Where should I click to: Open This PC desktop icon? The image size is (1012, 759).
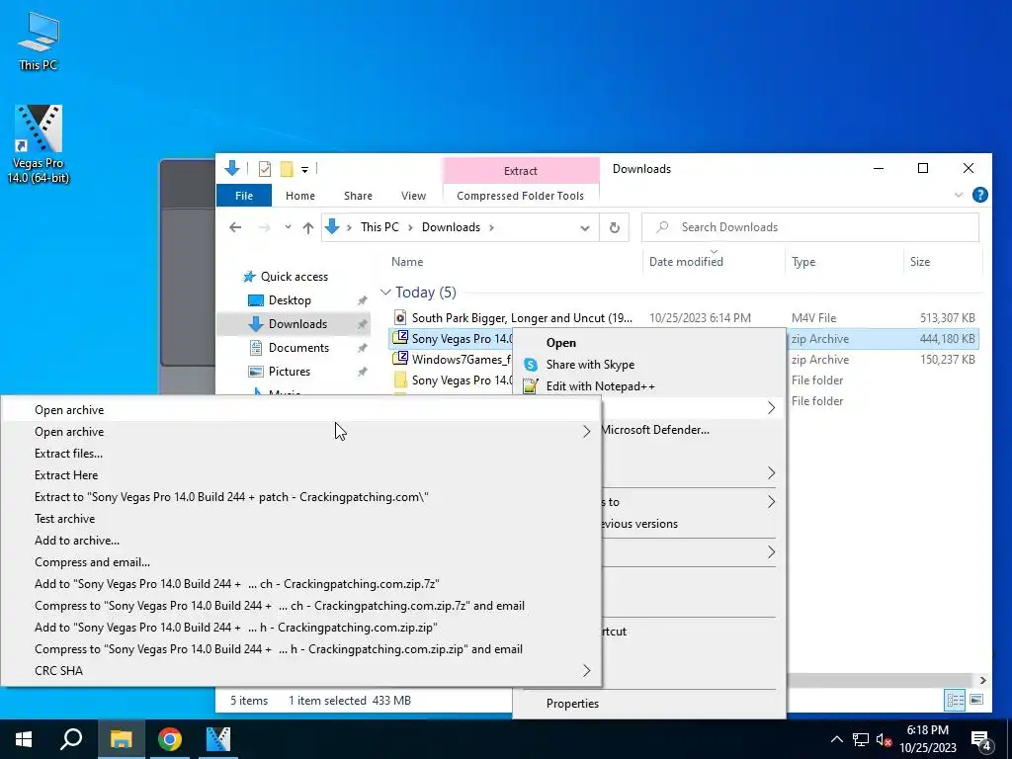39,40
